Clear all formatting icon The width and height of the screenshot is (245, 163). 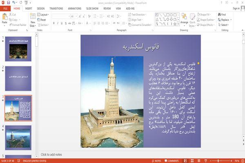[x=89, y=16]
